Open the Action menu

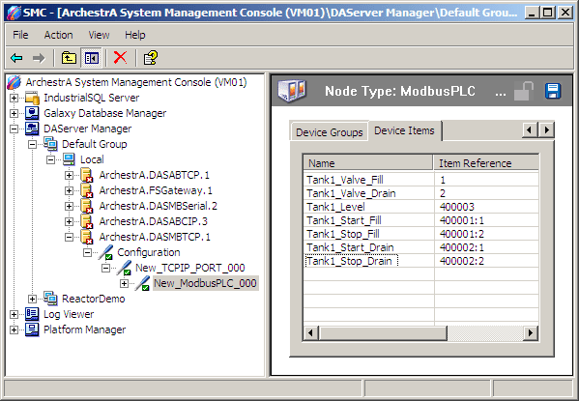pos(58,35)
